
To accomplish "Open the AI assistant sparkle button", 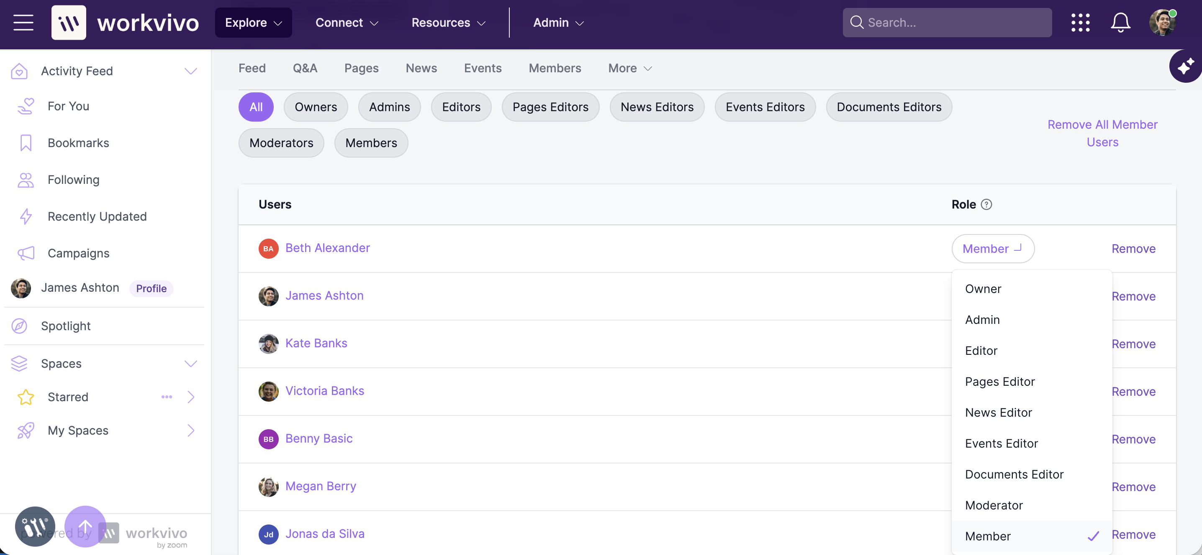I will tap(1185, 66).
